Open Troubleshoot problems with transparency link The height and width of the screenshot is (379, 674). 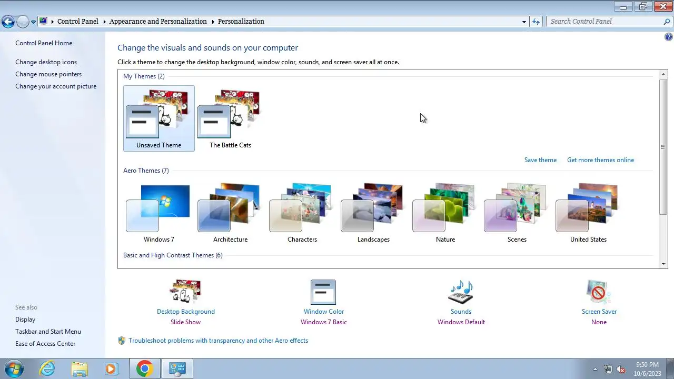218,341
